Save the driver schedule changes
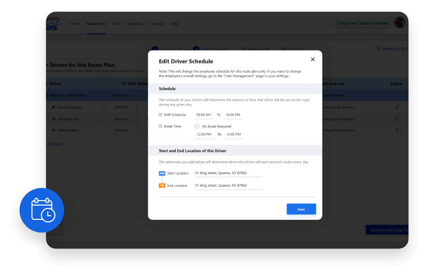 click(301, 209)
